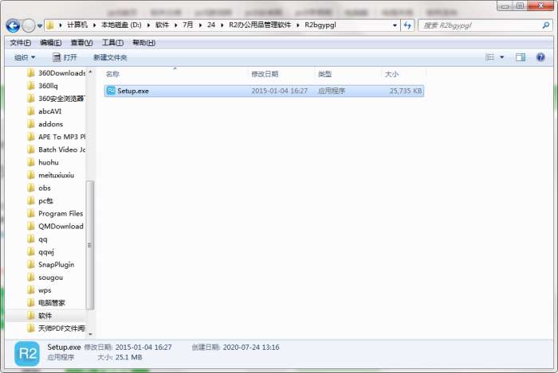Expand arrow after 计算机 breadcrumb
Viewport: 558px width, 373px height.
click(94, 25)
